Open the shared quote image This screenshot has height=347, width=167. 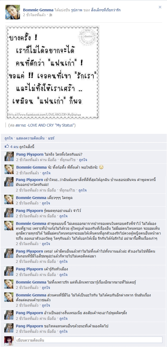[53, 72]
